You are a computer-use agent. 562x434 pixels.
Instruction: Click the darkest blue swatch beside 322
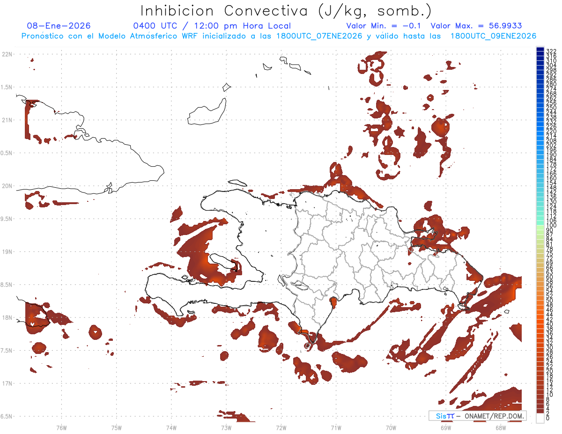click(x=540, y=49)
